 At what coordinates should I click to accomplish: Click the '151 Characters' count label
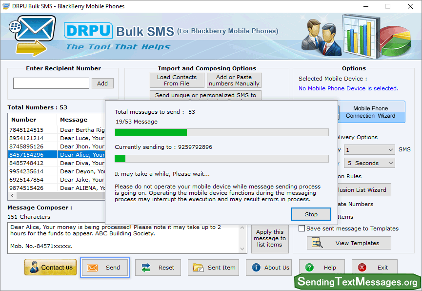tap(29, 217)
